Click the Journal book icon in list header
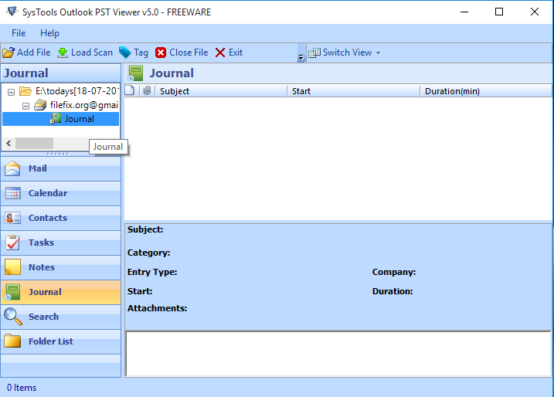This screenshot has width=554, height=397. pyautogui.click(x=136, y=73)
